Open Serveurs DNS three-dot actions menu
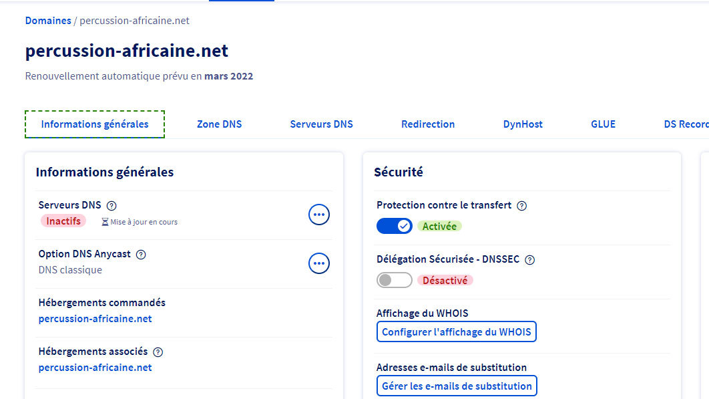 pos(319,215)
